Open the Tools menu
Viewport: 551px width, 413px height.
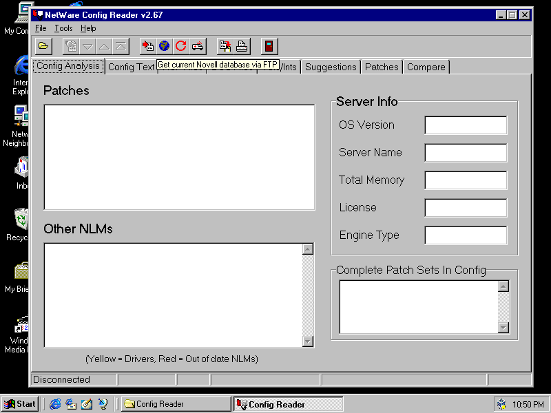[63, 28]
